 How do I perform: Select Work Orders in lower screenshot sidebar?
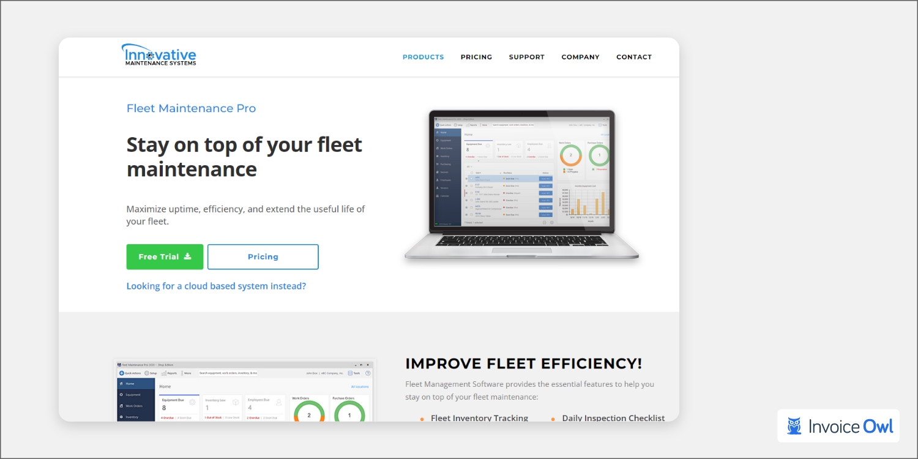(x=135, y=406)
